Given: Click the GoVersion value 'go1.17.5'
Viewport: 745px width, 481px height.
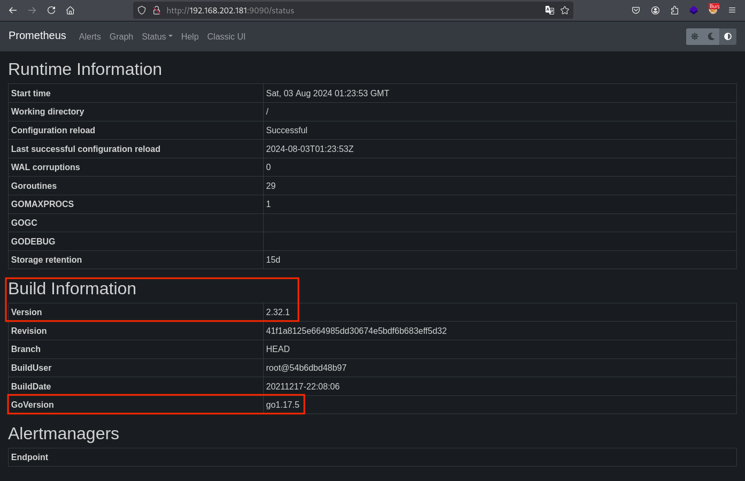Looking at the screenshot, I should [282, 404].
